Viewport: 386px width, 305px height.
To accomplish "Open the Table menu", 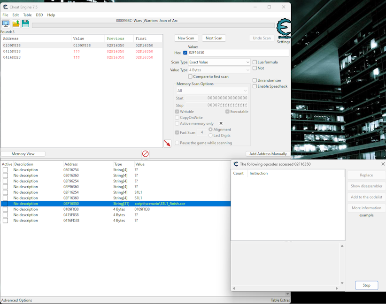I will tap(27, 15).
